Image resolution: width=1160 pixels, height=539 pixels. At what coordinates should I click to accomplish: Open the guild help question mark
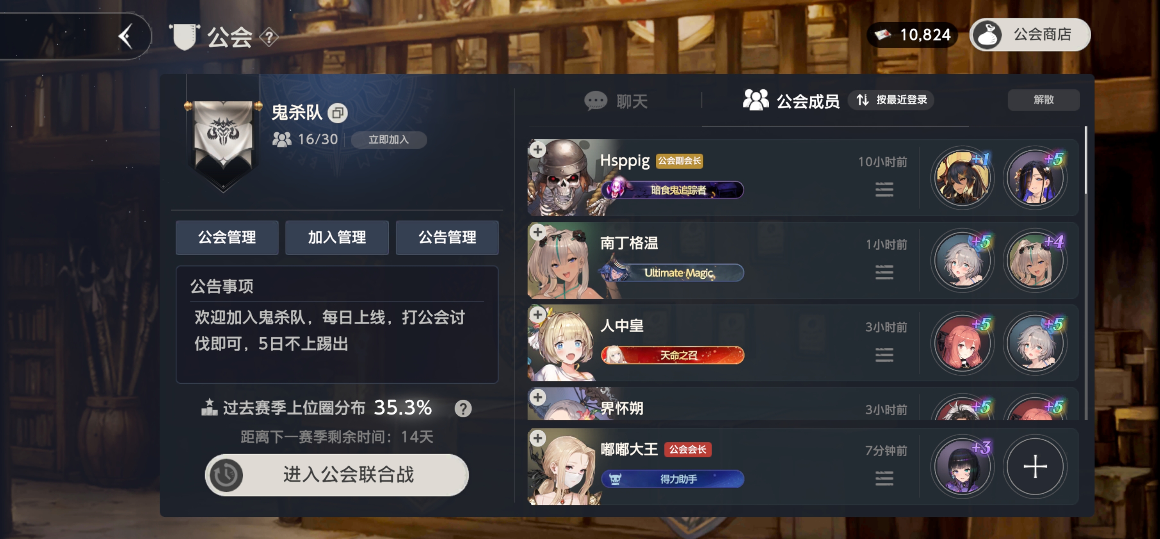(269, 37)
